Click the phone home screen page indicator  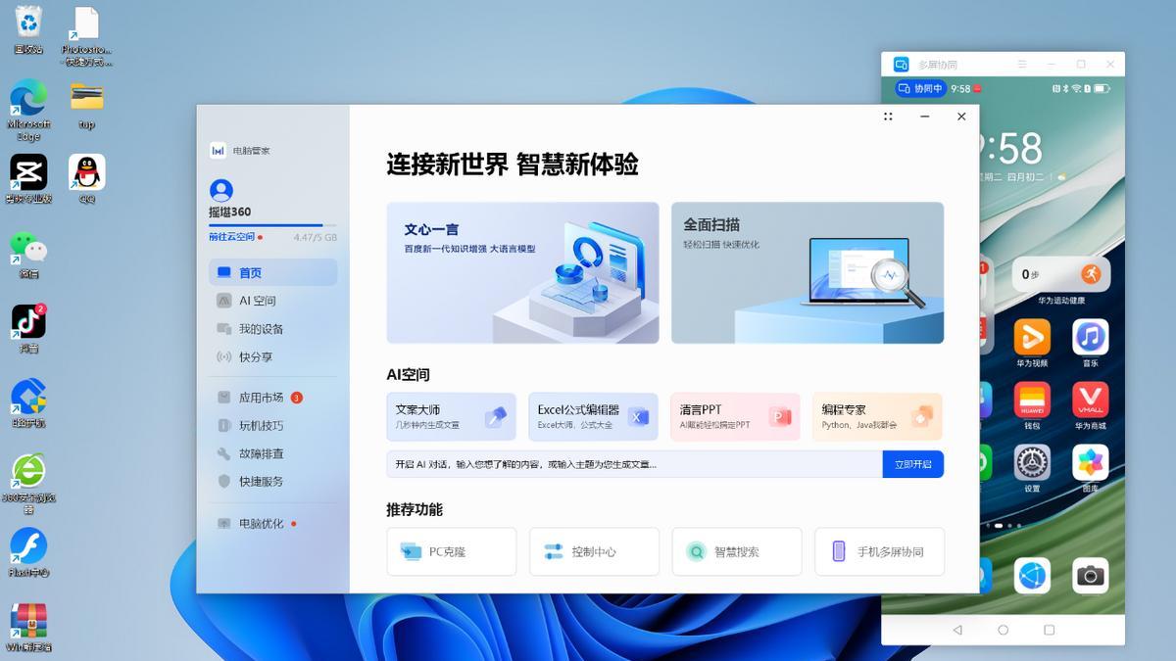[1002, 526]
